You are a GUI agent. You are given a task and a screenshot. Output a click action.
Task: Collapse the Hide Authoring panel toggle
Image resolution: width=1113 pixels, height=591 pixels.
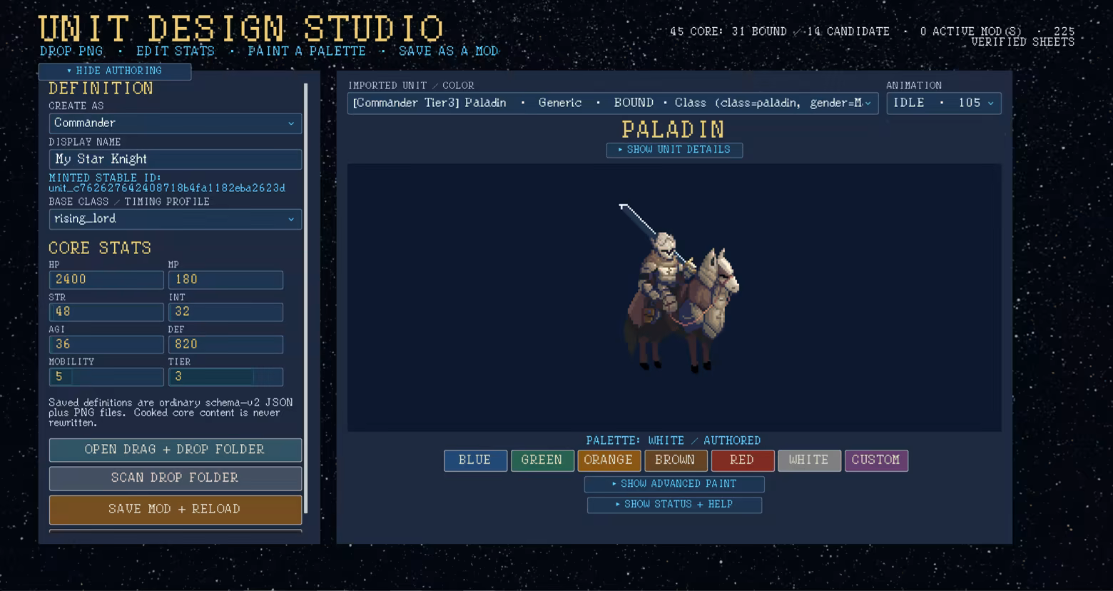[115, 71]
